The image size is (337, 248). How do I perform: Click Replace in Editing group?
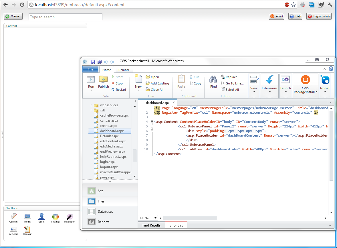coord(229,77)
